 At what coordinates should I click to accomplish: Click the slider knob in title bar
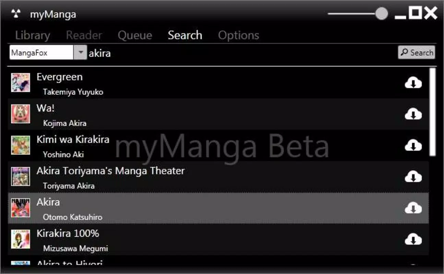click(381, 14)
